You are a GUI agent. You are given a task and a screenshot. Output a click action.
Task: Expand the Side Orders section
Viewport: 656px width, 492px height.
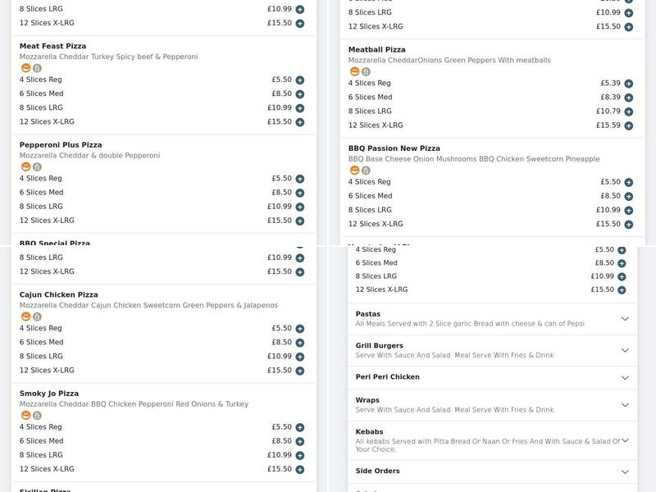(626, 470)
